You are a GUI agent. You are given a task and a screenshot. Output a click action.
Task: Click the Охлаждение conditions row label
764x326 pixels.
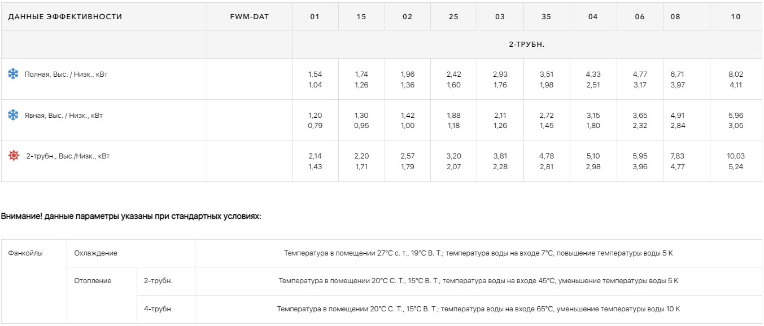[96, 253]
